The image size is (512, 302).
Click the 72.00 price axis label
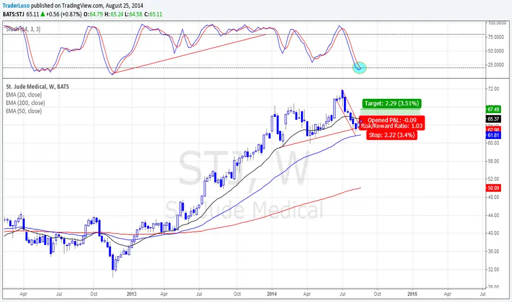493,89
